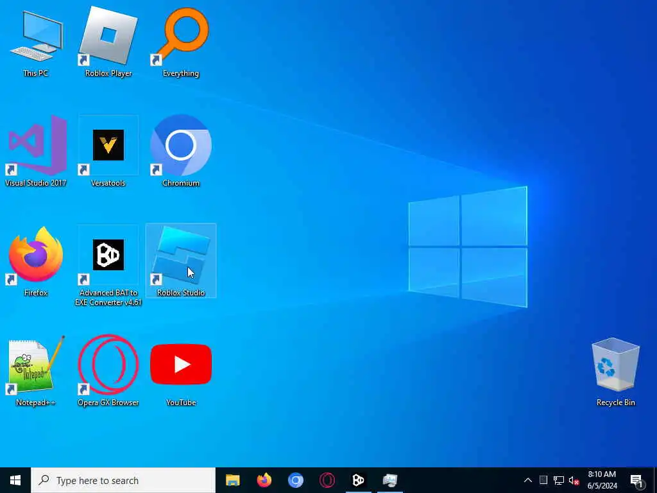
Task: Select the Opera GX Browser shortcut
Action: point(108,370)
